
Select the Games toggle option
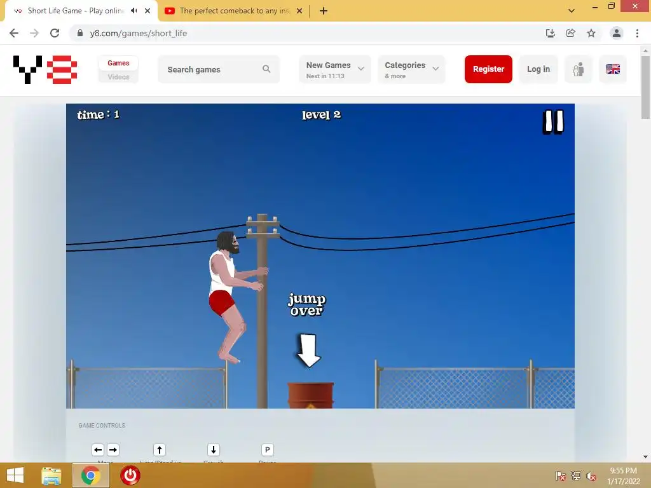coord(118,63)
